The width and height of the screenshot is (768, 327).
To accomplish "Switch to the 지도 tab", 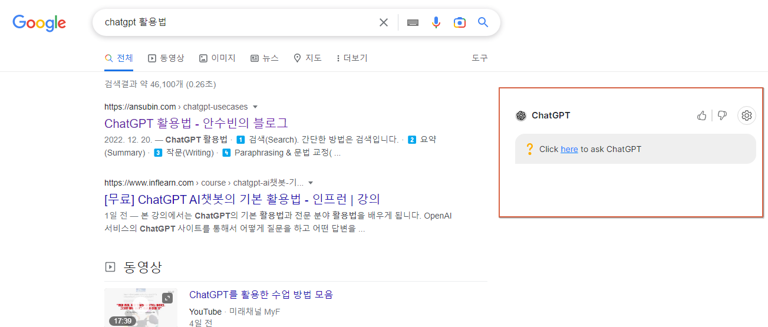I will coord(308,58).
